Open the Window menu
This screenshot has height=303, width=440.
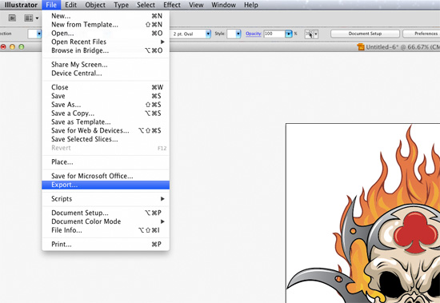tap(223, 5)
